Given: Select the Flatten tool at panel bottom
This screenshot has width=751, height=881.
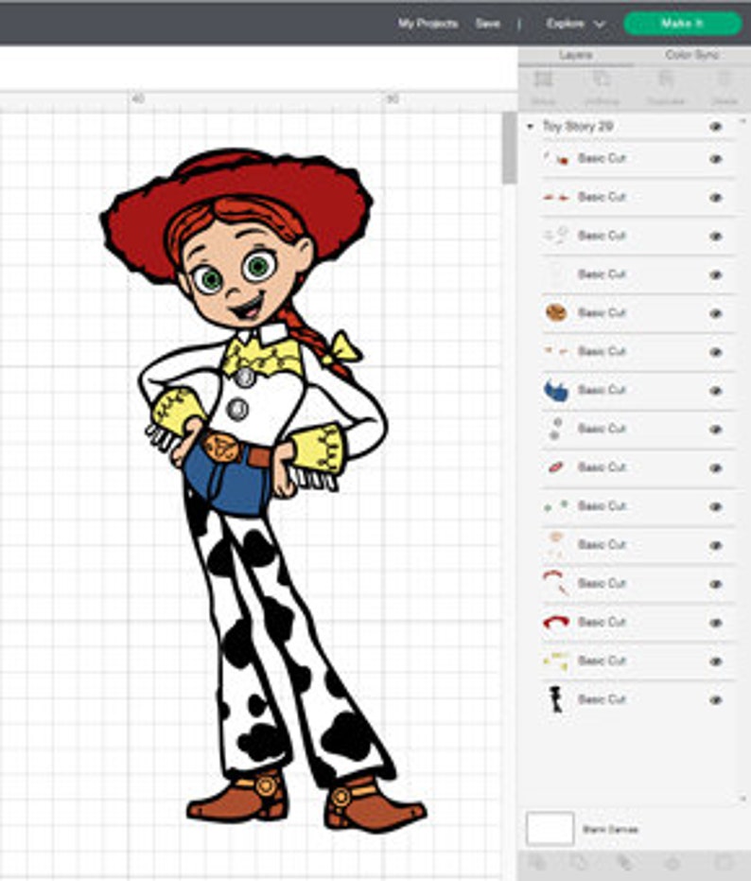Looking at the screenshot, I should 672,862.
